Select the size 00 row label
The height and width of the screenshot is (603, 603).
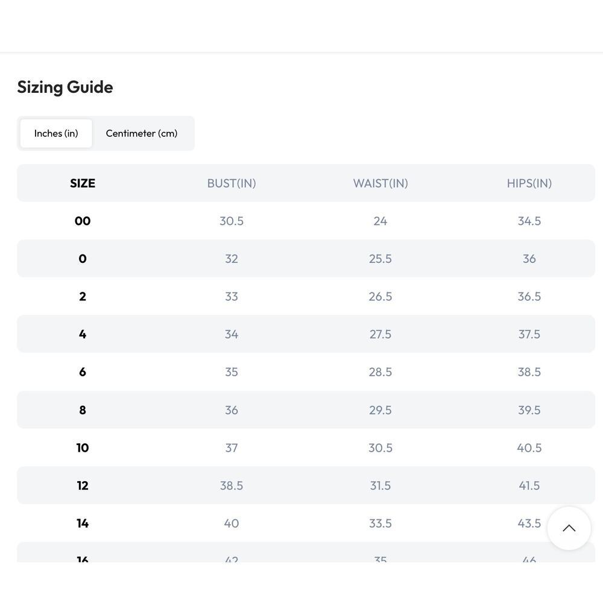pos(83,221)
